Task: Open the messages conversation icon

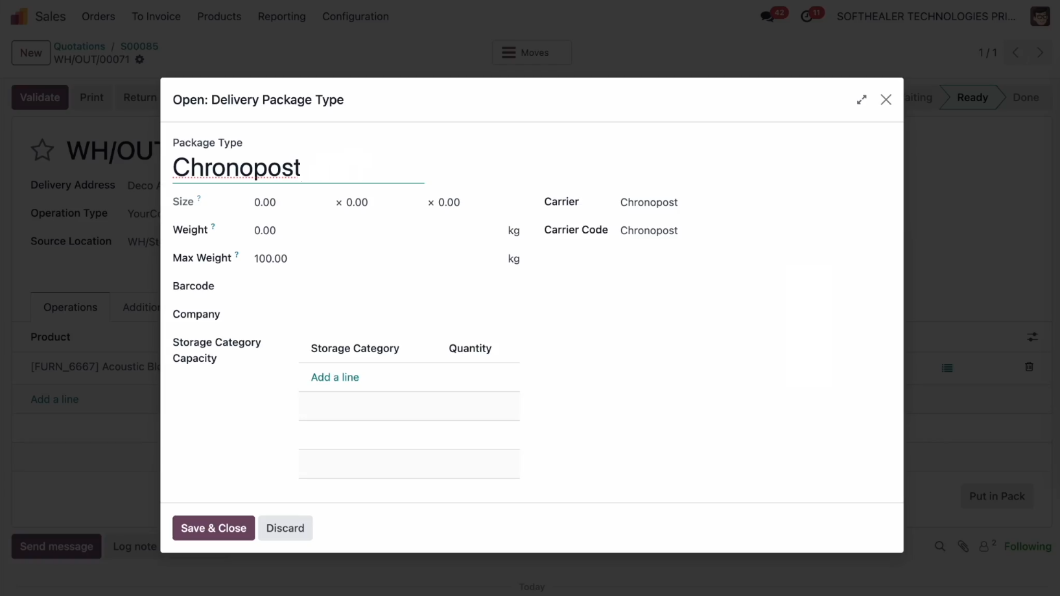Action: [x=768, y=16]
